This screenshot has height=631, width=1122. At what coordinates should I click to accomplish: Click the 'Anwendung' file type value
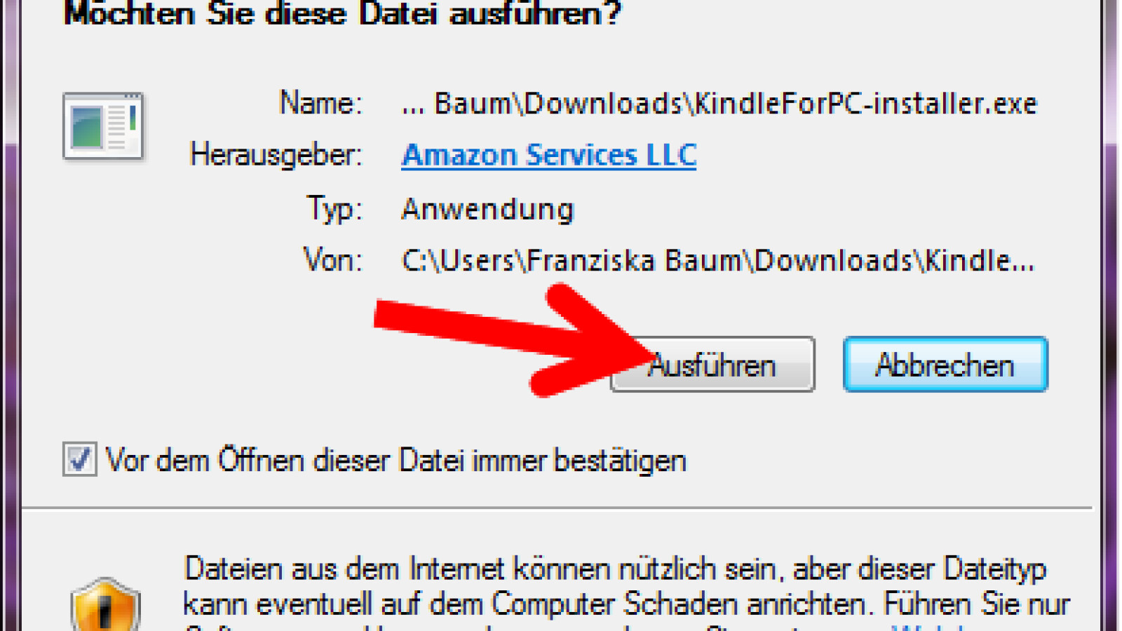[487, 209]
